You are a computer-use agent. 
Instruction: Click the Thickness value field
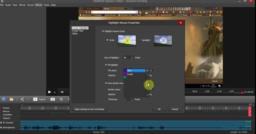click(x=127, y=100)
